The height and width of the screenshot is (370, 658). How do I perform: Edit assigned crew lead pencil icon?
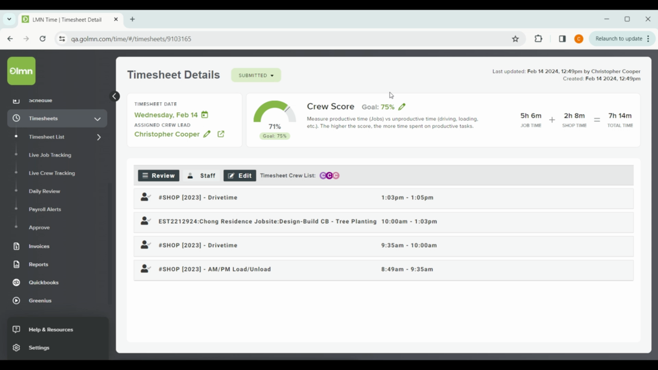point(207,134)
